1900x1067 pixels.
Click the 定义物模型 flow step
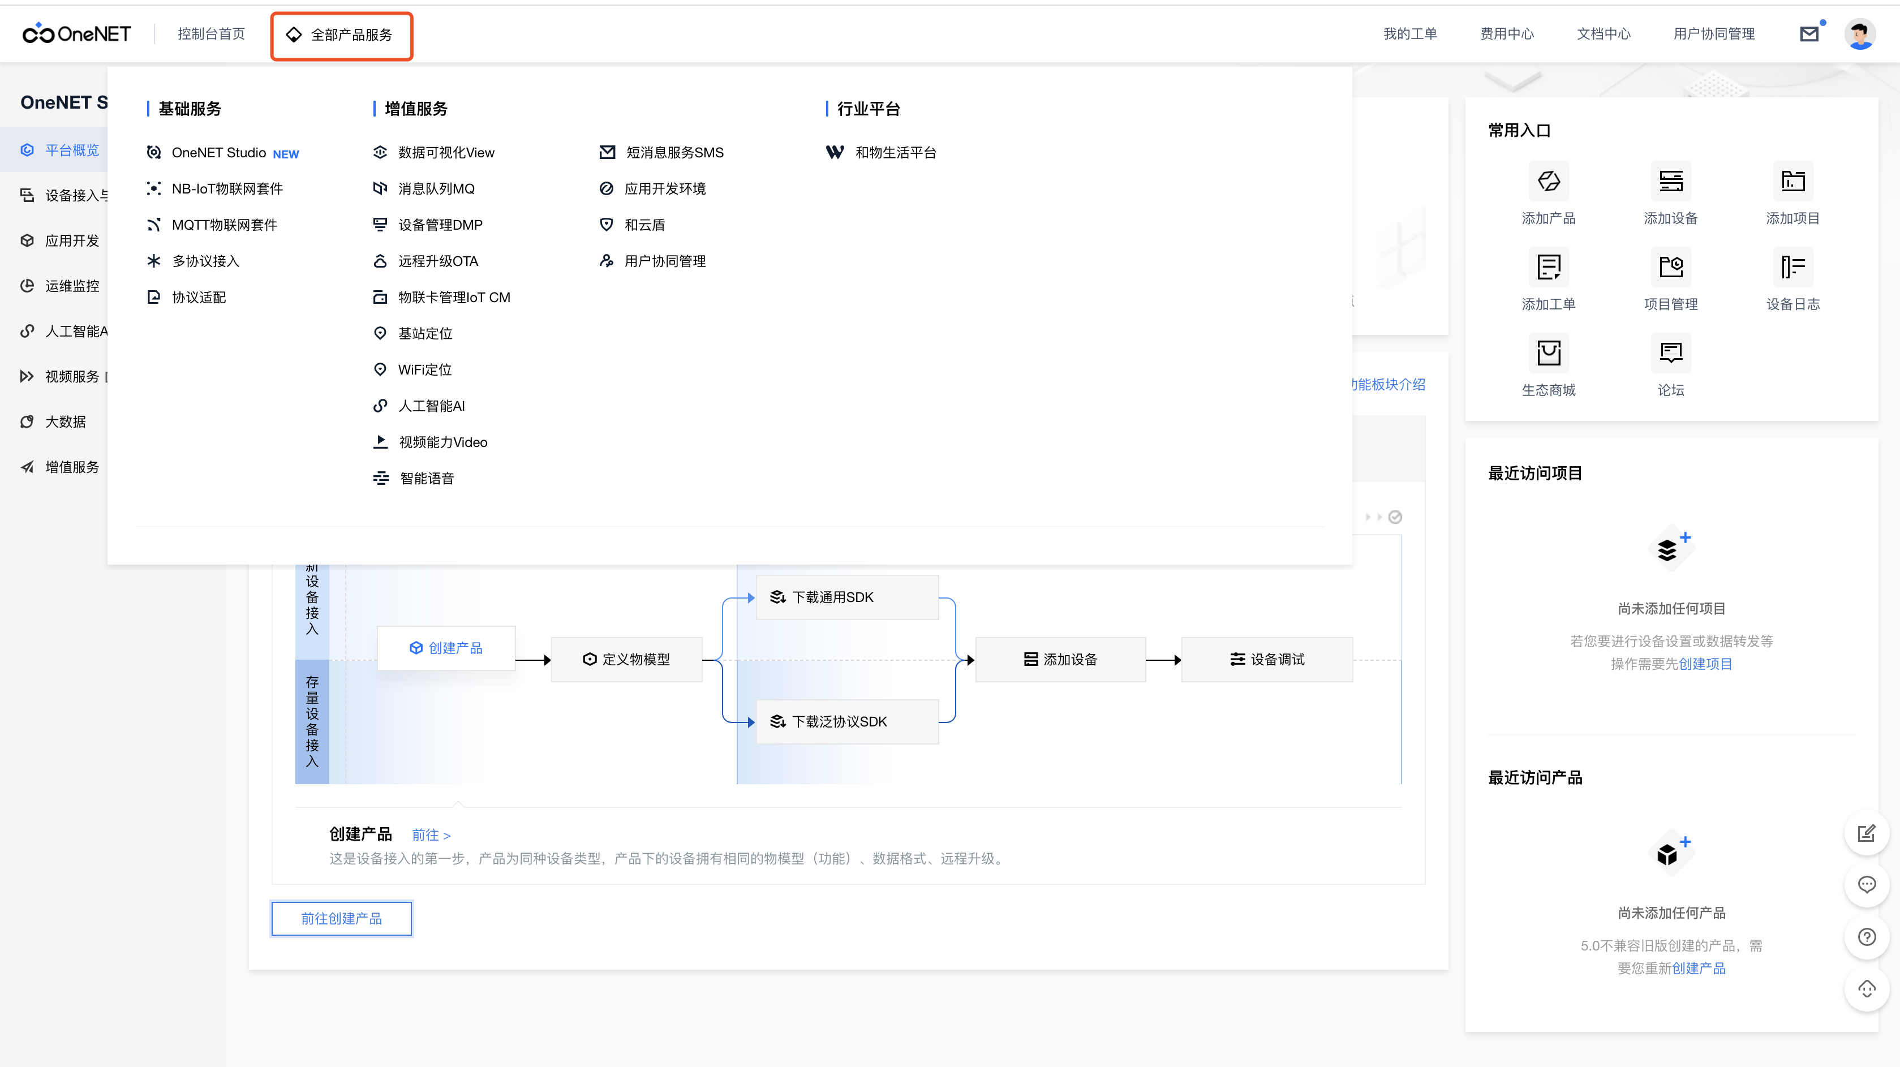(626, 659)
